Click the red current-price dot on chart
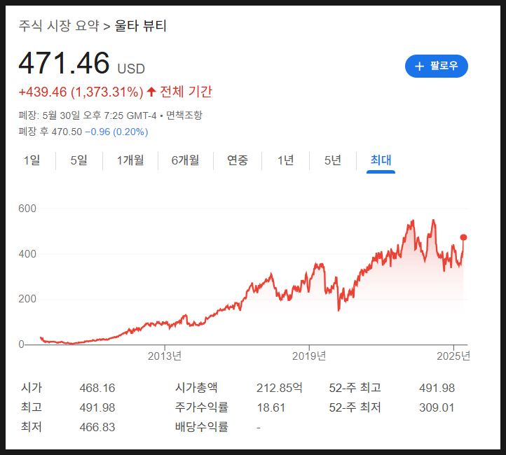The height and width of the screenshot is (455, 506). [x=463, y=237]
